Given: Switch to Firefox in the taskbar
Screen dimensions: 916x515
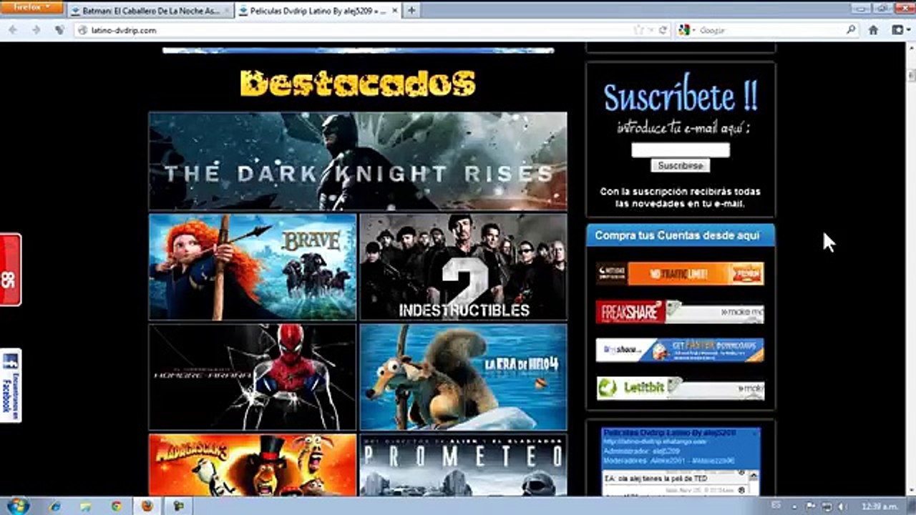Looking at the screenshot, I should [147, 506].
